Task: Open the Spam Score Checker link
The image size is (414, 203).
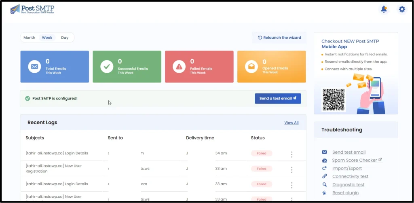Action: [x=357, y=160]
